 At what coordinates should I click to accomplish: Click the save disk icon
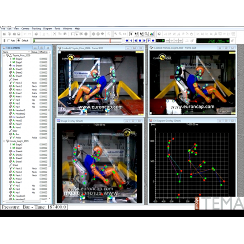point(19,34)
